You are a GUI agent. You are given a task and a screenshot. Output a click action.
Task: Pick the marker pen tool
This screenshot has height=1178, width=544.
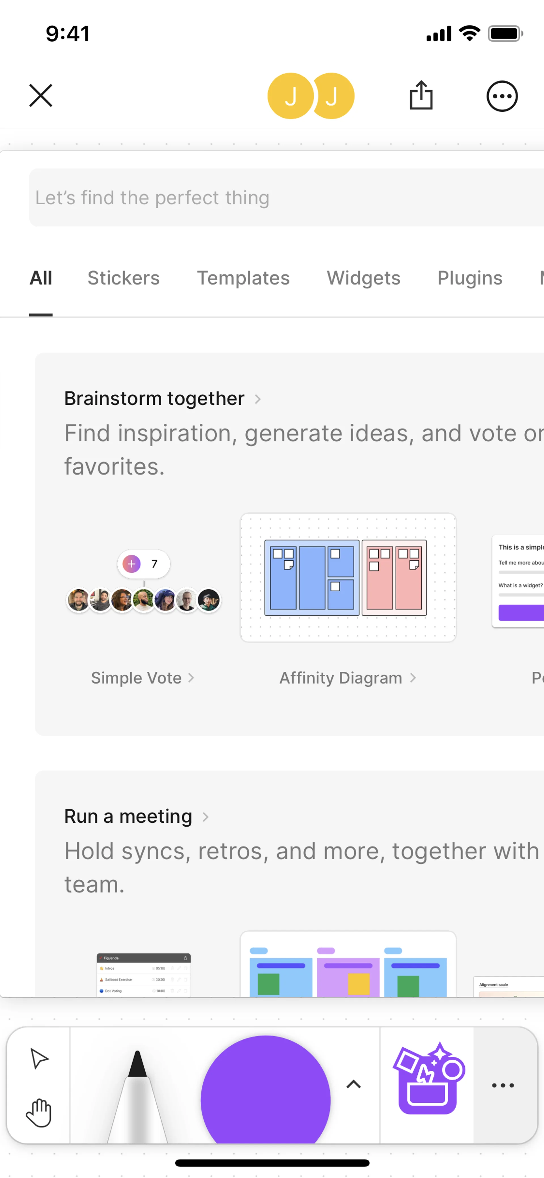click(137, 1098)
